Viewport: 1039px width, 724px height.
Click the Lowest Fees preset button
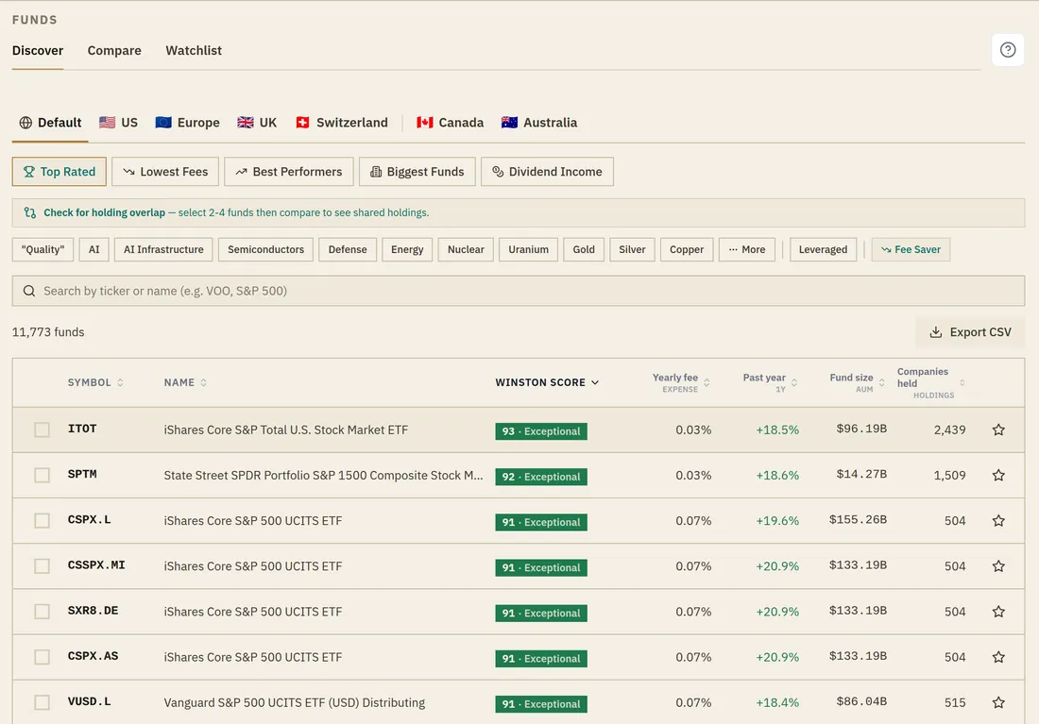click(x=165, y=172)
